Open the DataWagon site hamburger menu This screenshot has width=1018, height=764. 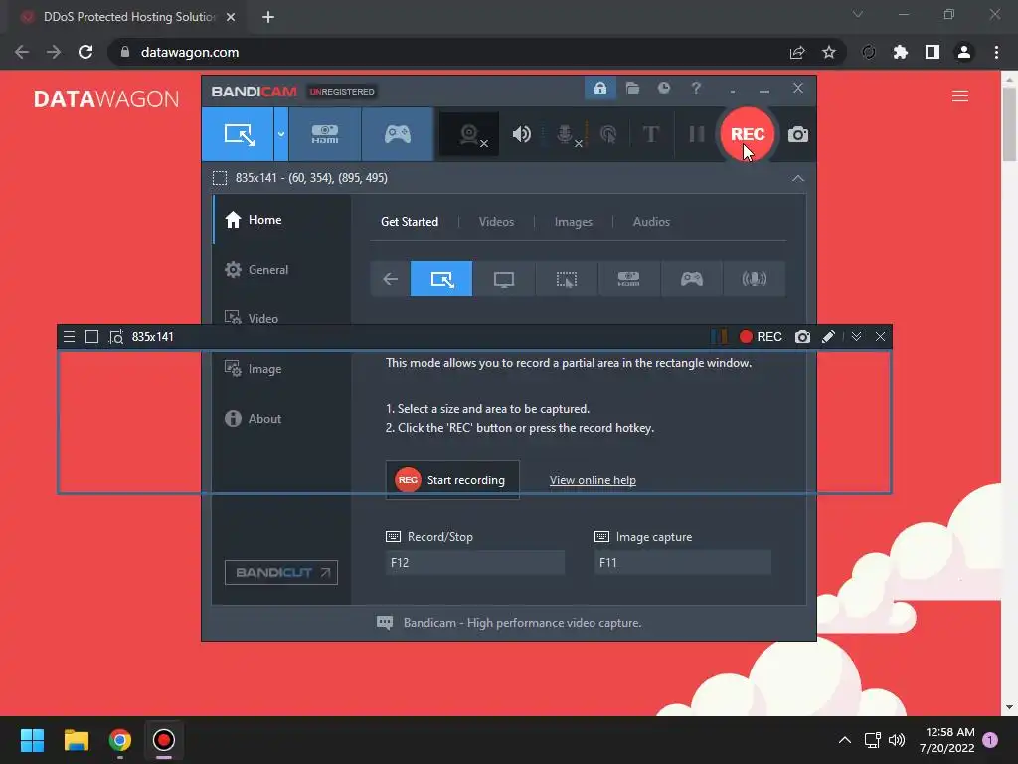(960, 96)
